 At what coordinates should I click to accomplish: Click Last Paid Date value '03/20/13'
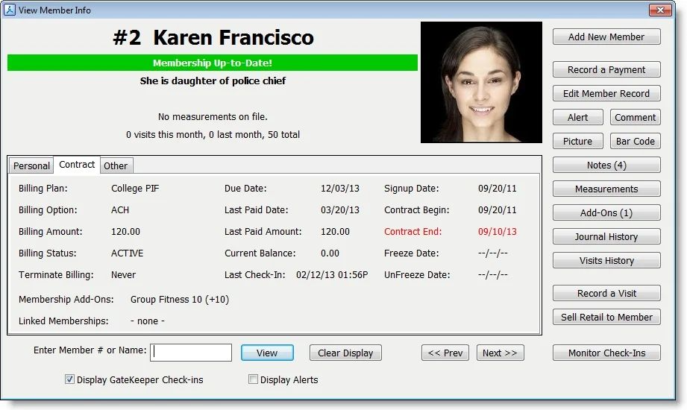pos(339,209)
